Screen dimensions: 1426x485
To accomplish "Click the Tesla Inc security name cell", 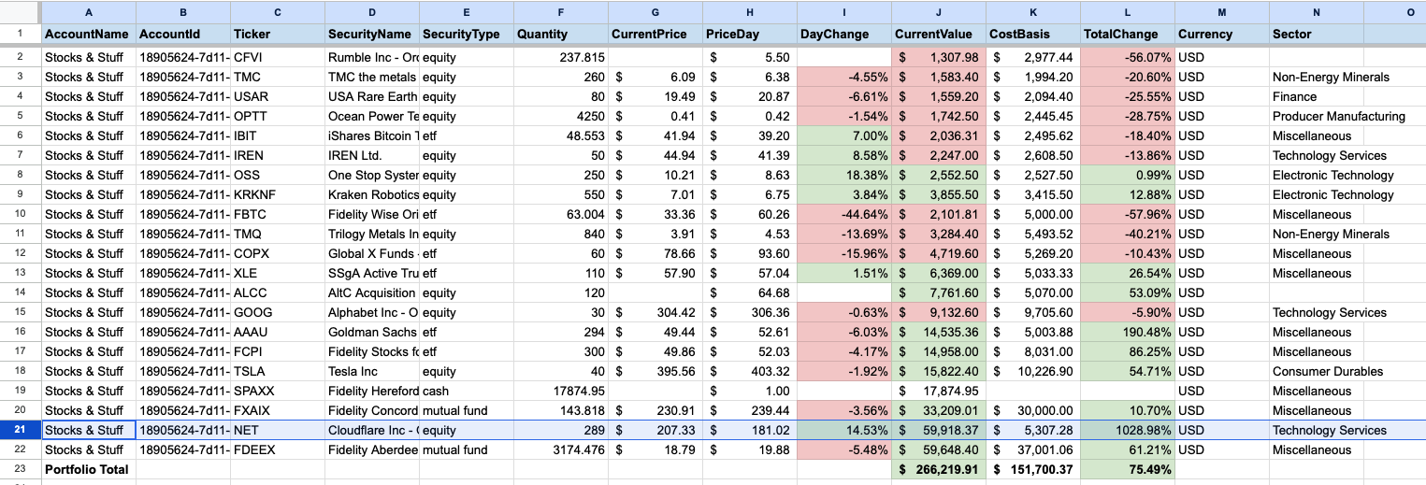I will tap(372, 371).
